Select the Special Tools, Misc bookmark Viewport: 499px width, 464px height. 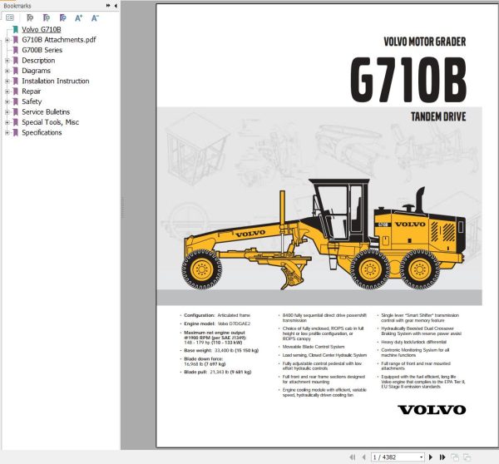(x=50, y=122)
